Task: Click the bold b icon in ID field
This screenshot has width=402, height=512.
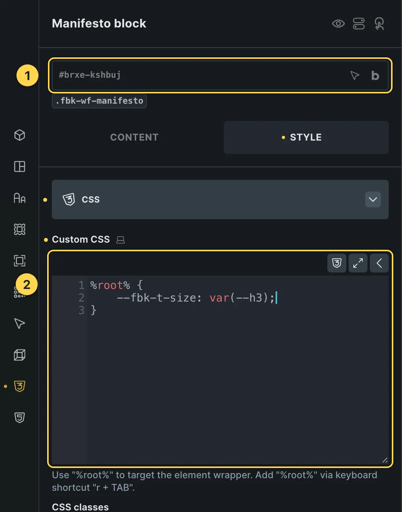Action: [375, 75]
